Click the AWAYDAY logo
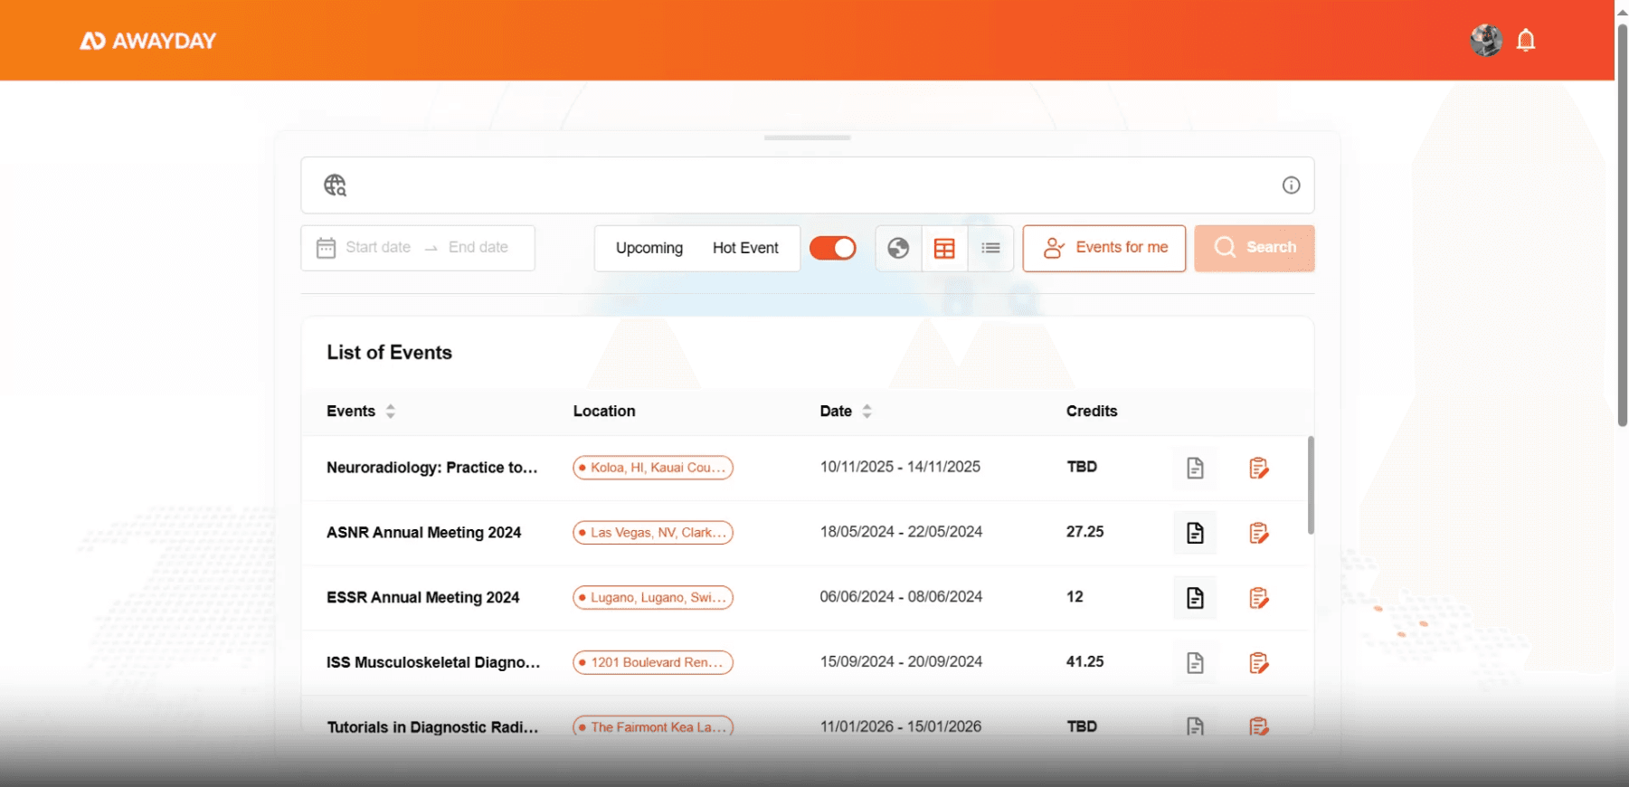This screenshot has width=1629, height=787. point(147,41)
